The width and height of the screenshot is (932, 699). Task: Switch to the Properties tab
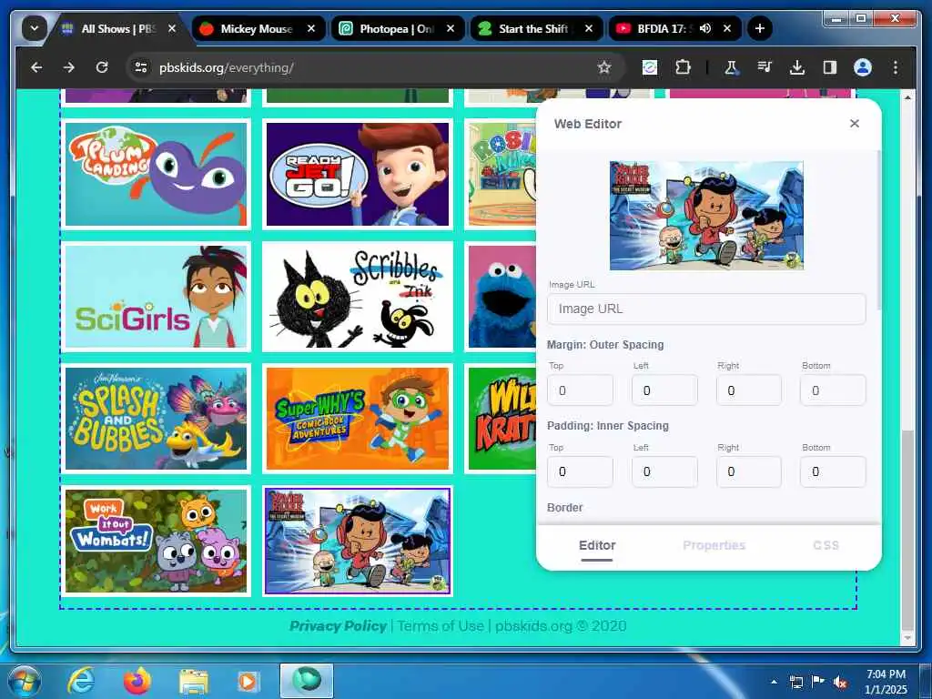[714, 545]
